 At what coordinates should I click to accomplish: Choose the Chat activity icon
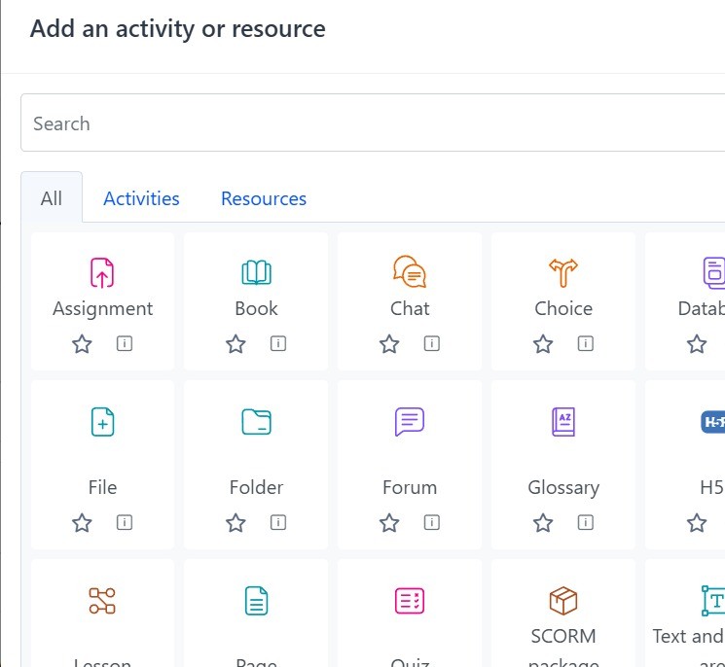click(410, 271)
